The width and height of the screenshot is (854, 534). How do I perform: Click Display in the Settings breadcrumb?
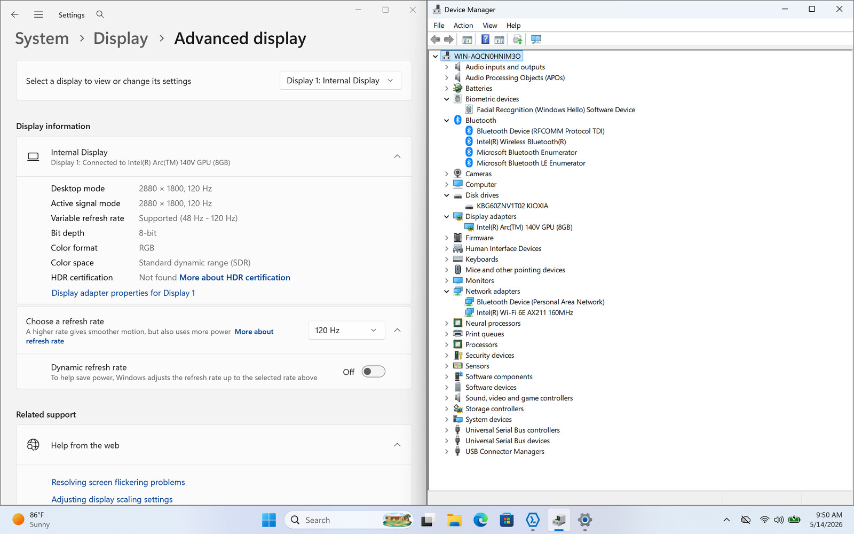(x=121, y=38)
